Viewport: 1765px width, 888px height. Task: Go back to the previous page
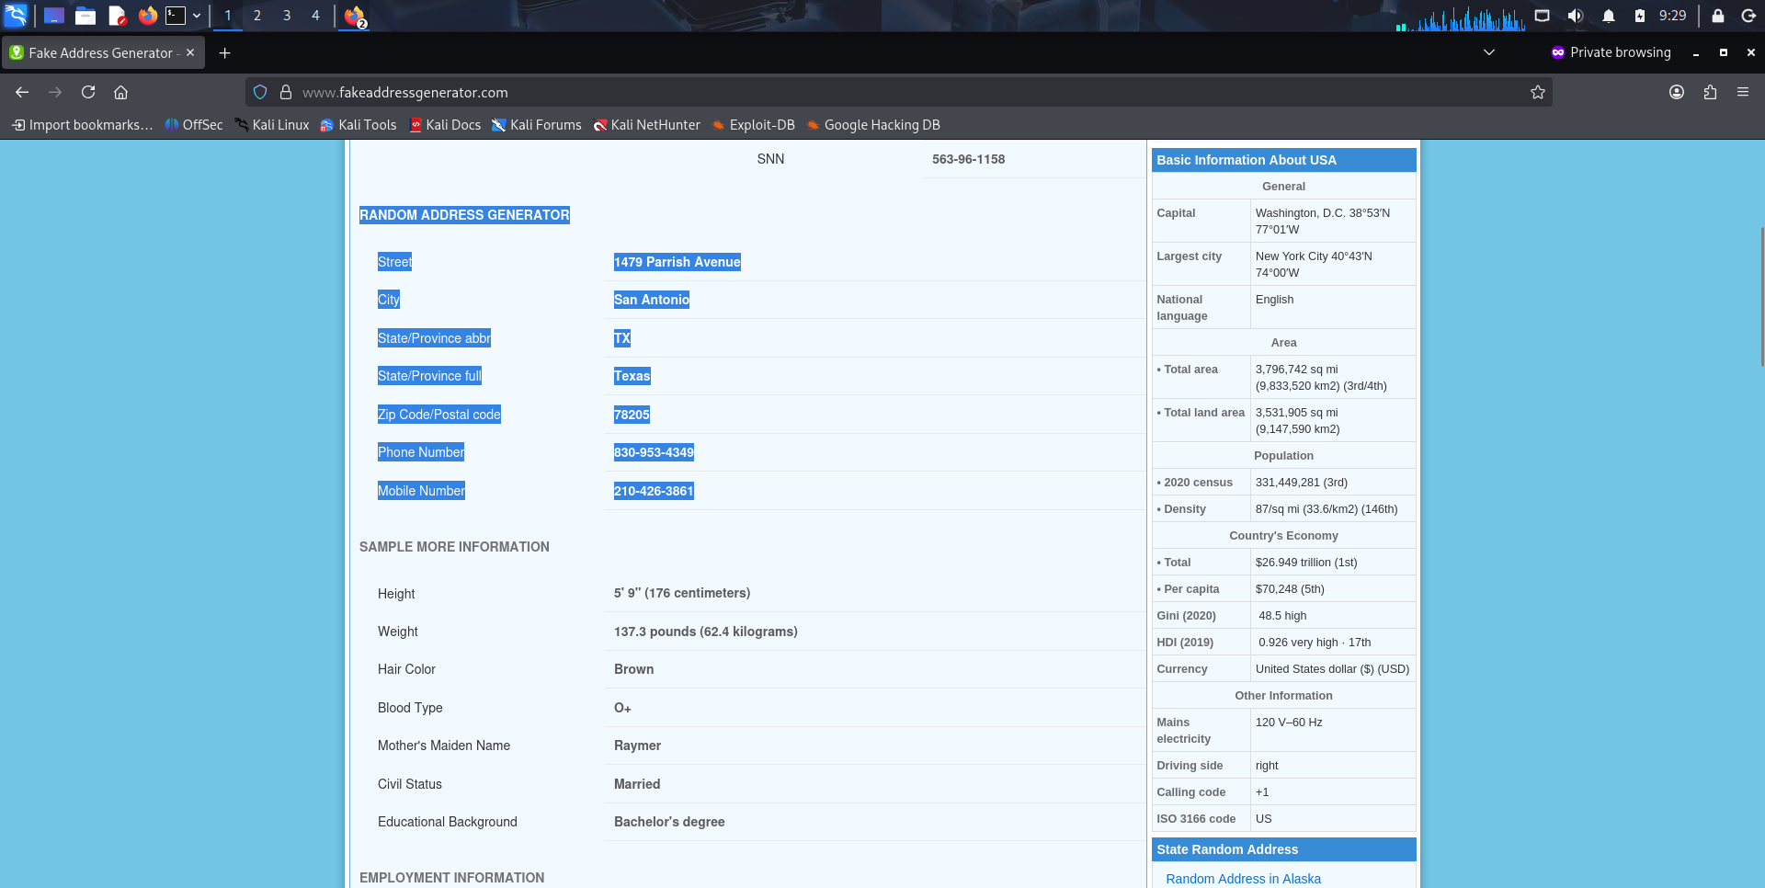(22, 92)
